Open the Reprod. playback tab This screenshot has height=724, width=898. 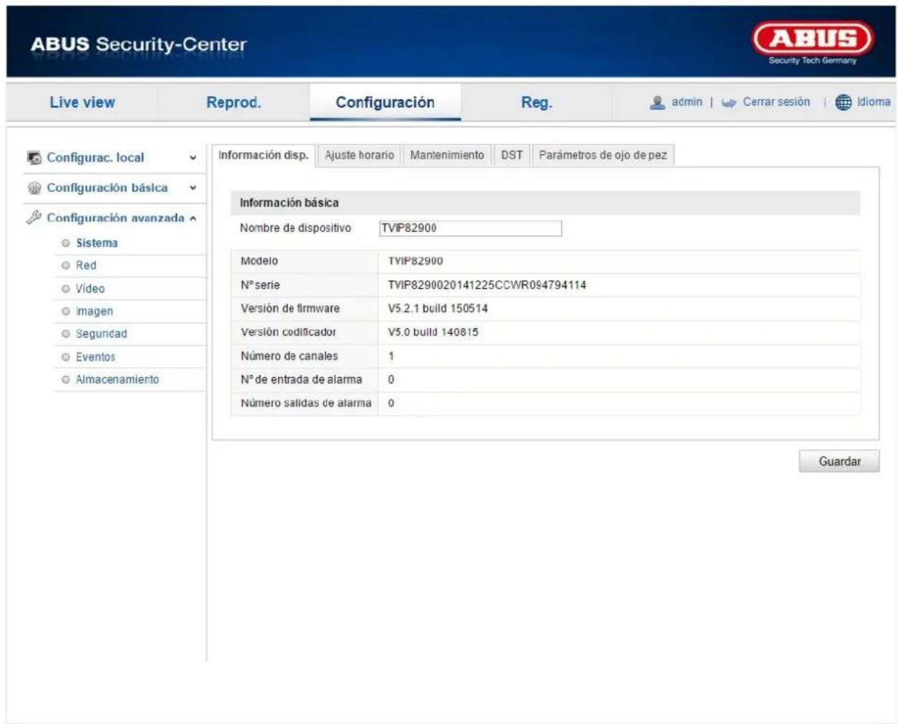click(233, 102)
